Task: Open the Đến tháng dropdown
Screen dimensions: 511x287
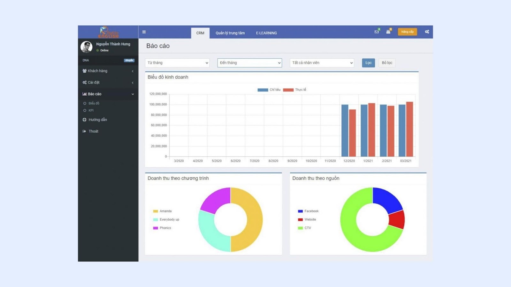Action: [249, 63]
